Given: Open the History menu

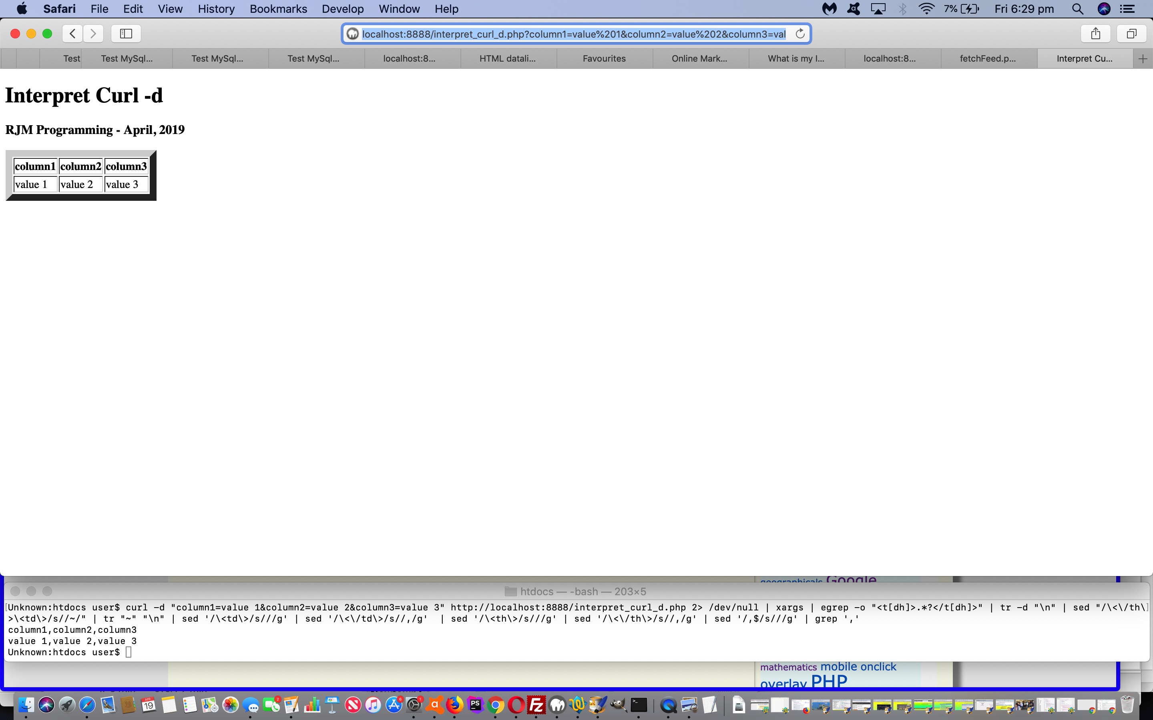Looking at the screenshot, I should point(216,8).
